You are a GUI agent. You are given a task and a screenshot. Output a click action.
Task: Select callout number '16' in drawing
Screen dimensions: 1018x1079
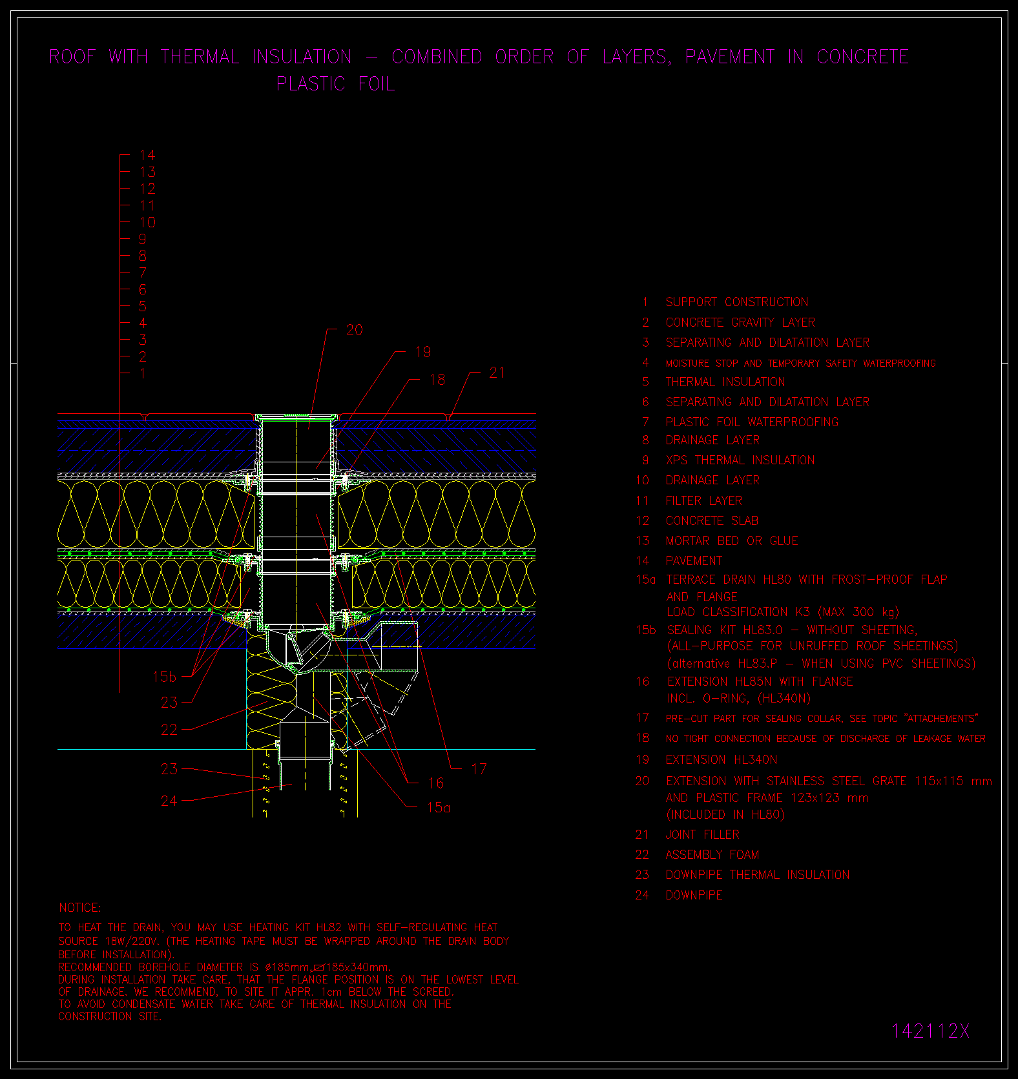pos(436,783)
